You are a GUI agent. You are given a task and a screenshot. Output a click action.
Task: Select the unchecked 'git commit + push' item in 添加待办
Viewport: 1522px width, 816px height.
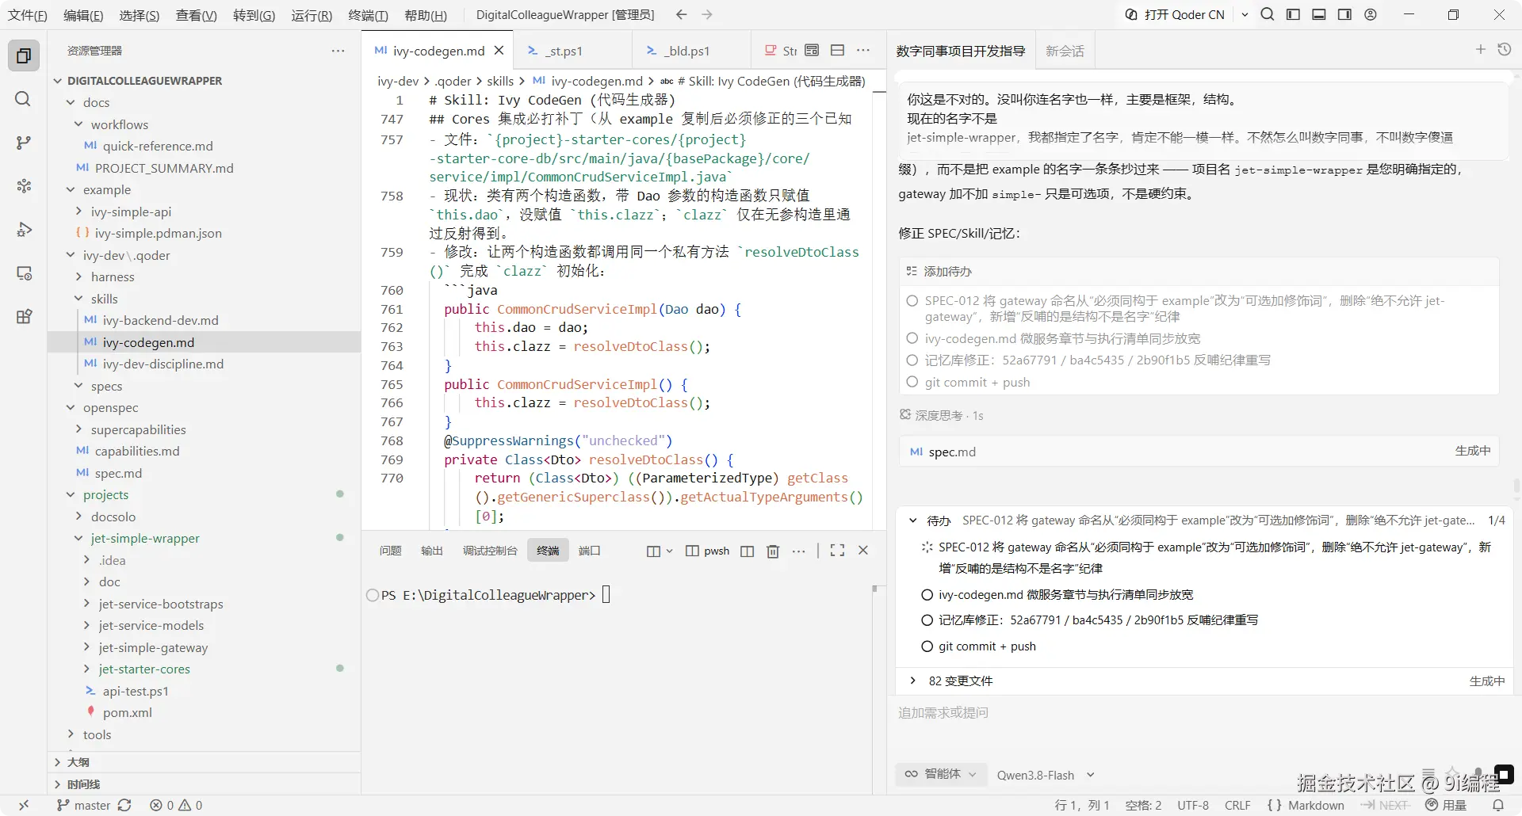[x=912, y=382]
